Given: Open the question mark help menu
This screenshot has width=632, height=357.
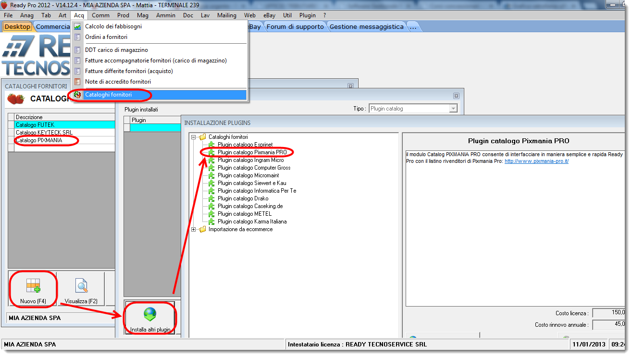Looking at the screenshot, I should pyautogui.click(x=324, y=15).
